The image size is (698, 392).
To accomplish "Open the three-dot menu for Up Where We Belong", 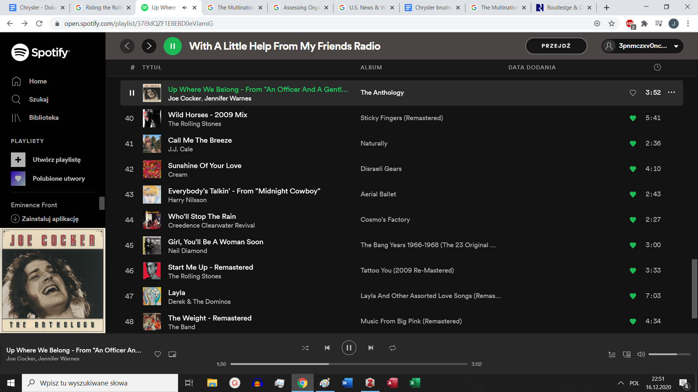I will [x=671, y=93].
